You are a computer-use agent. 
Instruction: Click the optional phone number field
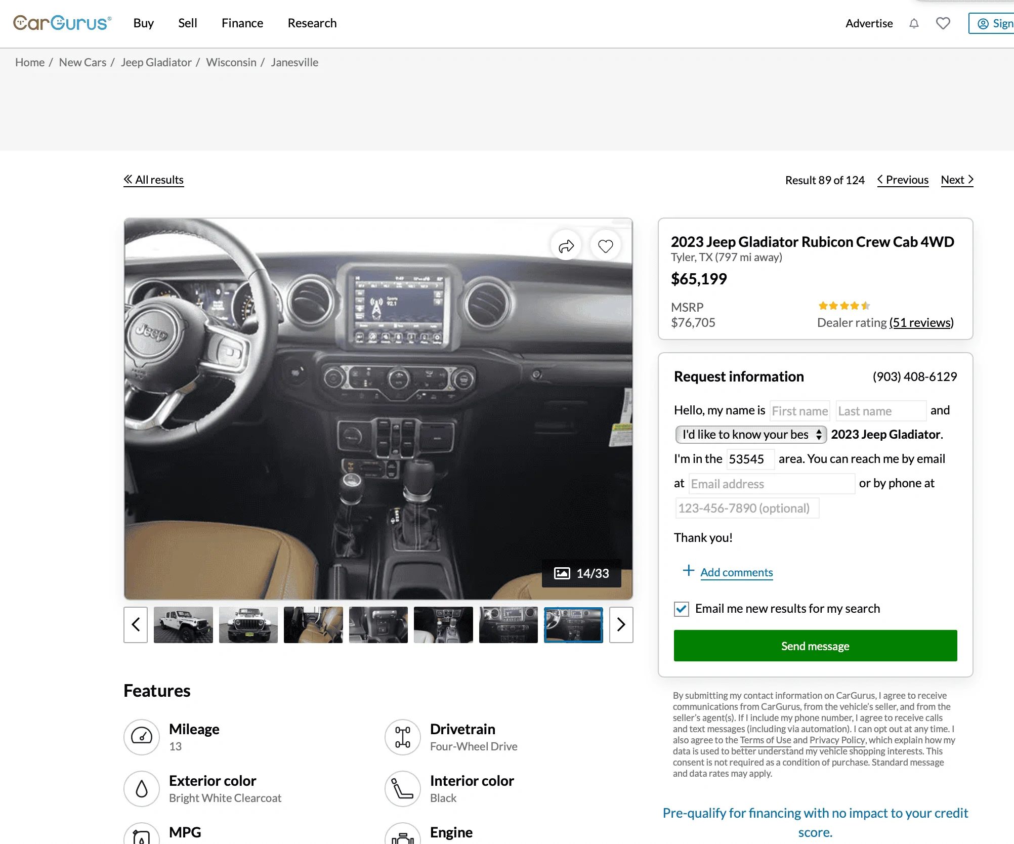point(747,508)
